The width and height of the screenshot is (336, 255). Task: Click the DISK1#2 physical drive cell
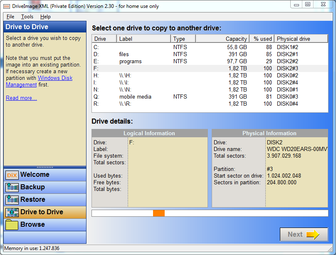pos(287,47)
